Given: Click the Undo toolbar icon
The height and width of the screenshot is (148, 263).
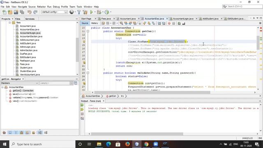Looking at the screenshot, I should pyautogui.click(x=29, y=12).
